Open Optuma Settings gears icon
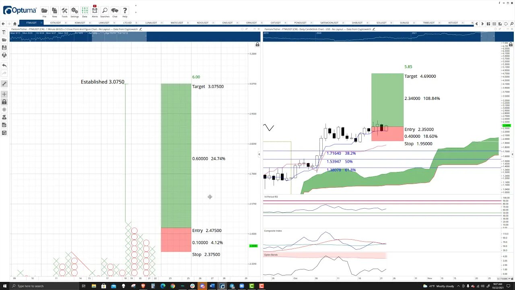Viewport: 515px width, 290px height. click(74, 11)
